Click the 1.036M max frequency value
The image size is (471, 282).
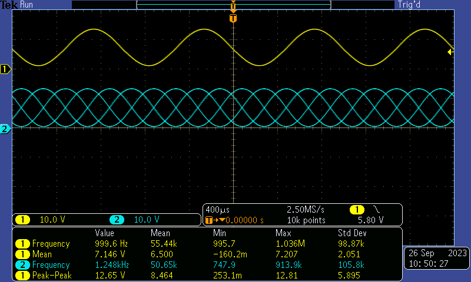[290, 244]
